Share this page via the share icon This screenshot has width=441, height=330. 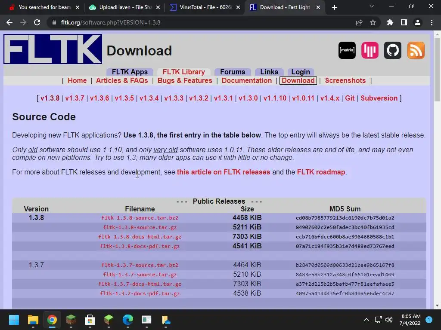pyautogui.click(x=359, y=22)
